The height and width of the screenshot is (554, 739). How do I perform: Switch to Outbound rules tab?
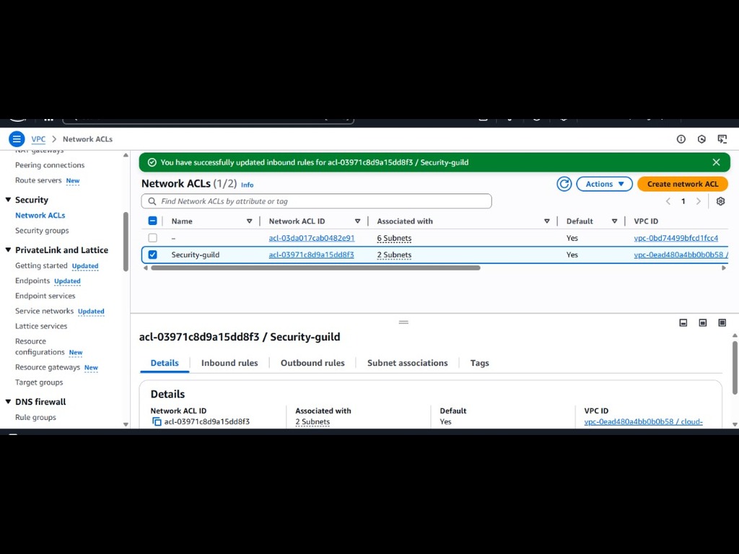[x=312, y=363]
